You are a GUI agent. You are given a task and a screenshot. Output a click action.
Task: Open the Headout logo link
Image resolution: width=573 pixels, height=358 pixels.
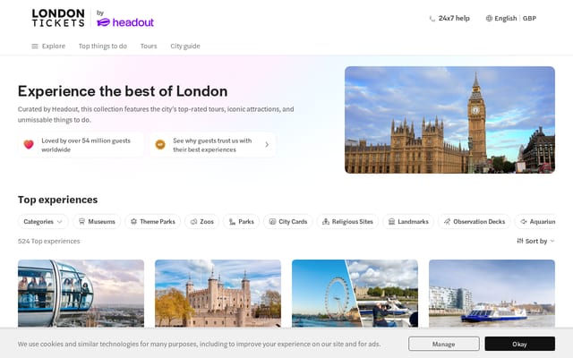[125, 22]
